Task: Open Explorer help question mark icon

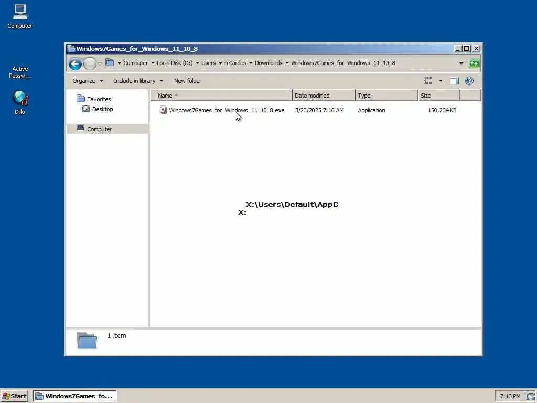Action: click(469, 81)
